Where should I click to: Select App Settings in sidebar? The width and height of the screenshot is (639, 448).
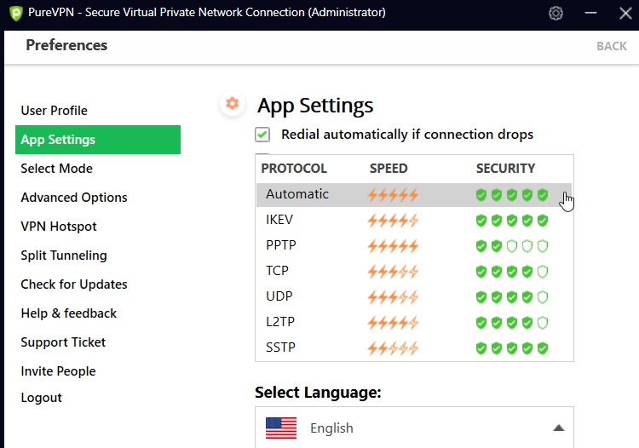click(98, 140)
